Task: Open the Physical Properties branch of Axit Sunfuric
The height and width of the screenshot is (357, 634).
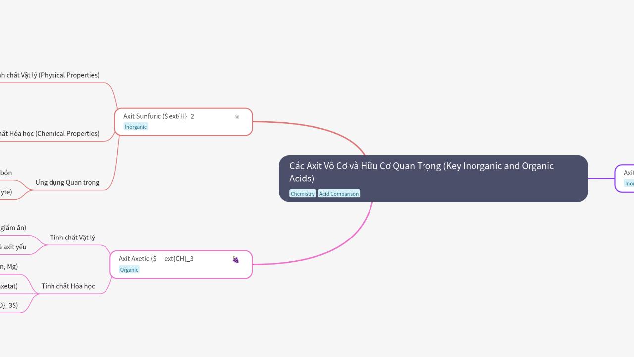Action: [50, 75]
